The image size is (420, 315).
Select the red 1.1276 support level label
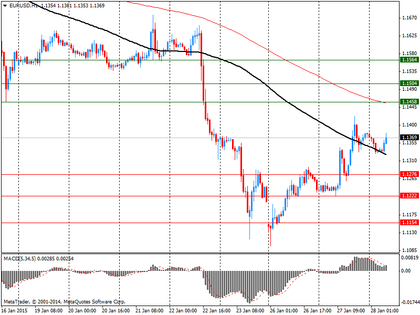[x=409, y=174]
